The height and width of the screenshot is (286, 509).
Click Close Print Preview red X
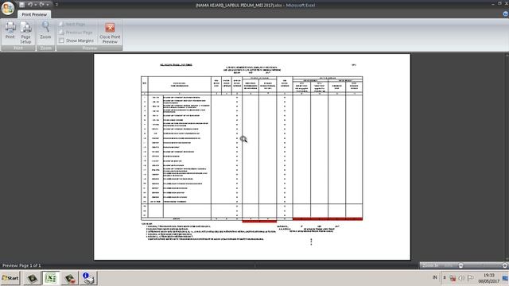(x=110, y=33)
